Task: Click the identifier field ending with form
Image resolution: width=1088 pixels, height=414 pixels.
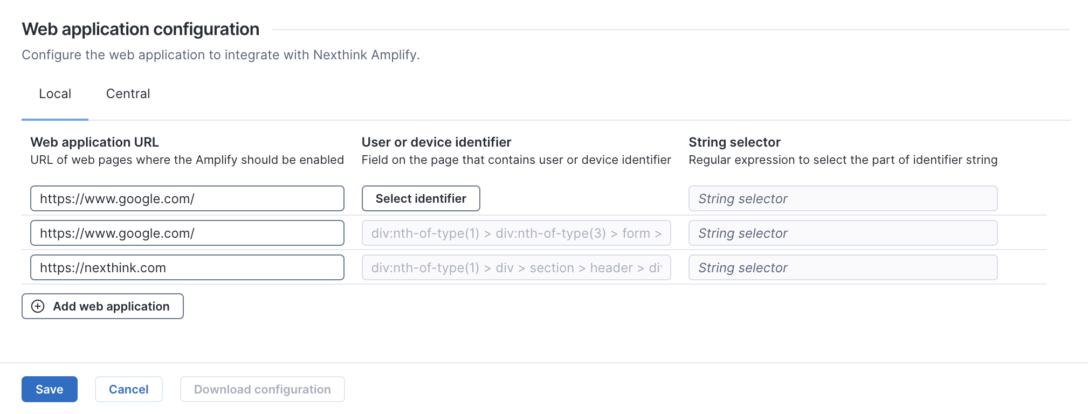Action: [516, 233]
